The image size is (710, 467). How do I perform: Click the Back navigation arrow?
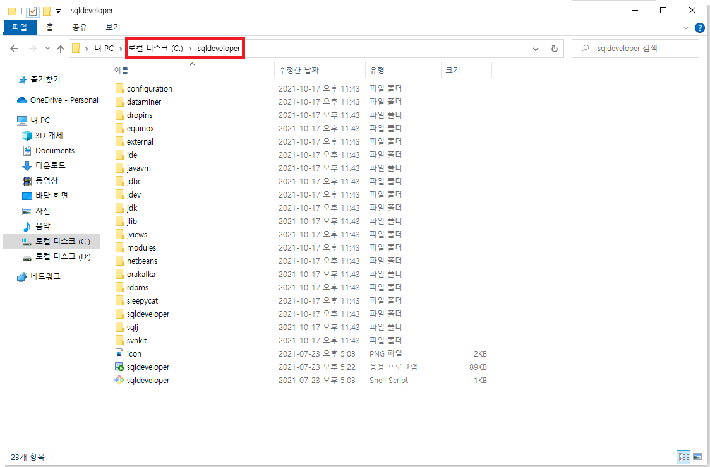coord(14,49)
